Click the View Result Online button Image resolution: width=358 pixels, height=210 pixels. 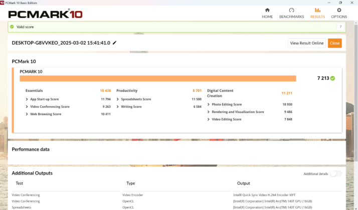(x=307, y=43)
